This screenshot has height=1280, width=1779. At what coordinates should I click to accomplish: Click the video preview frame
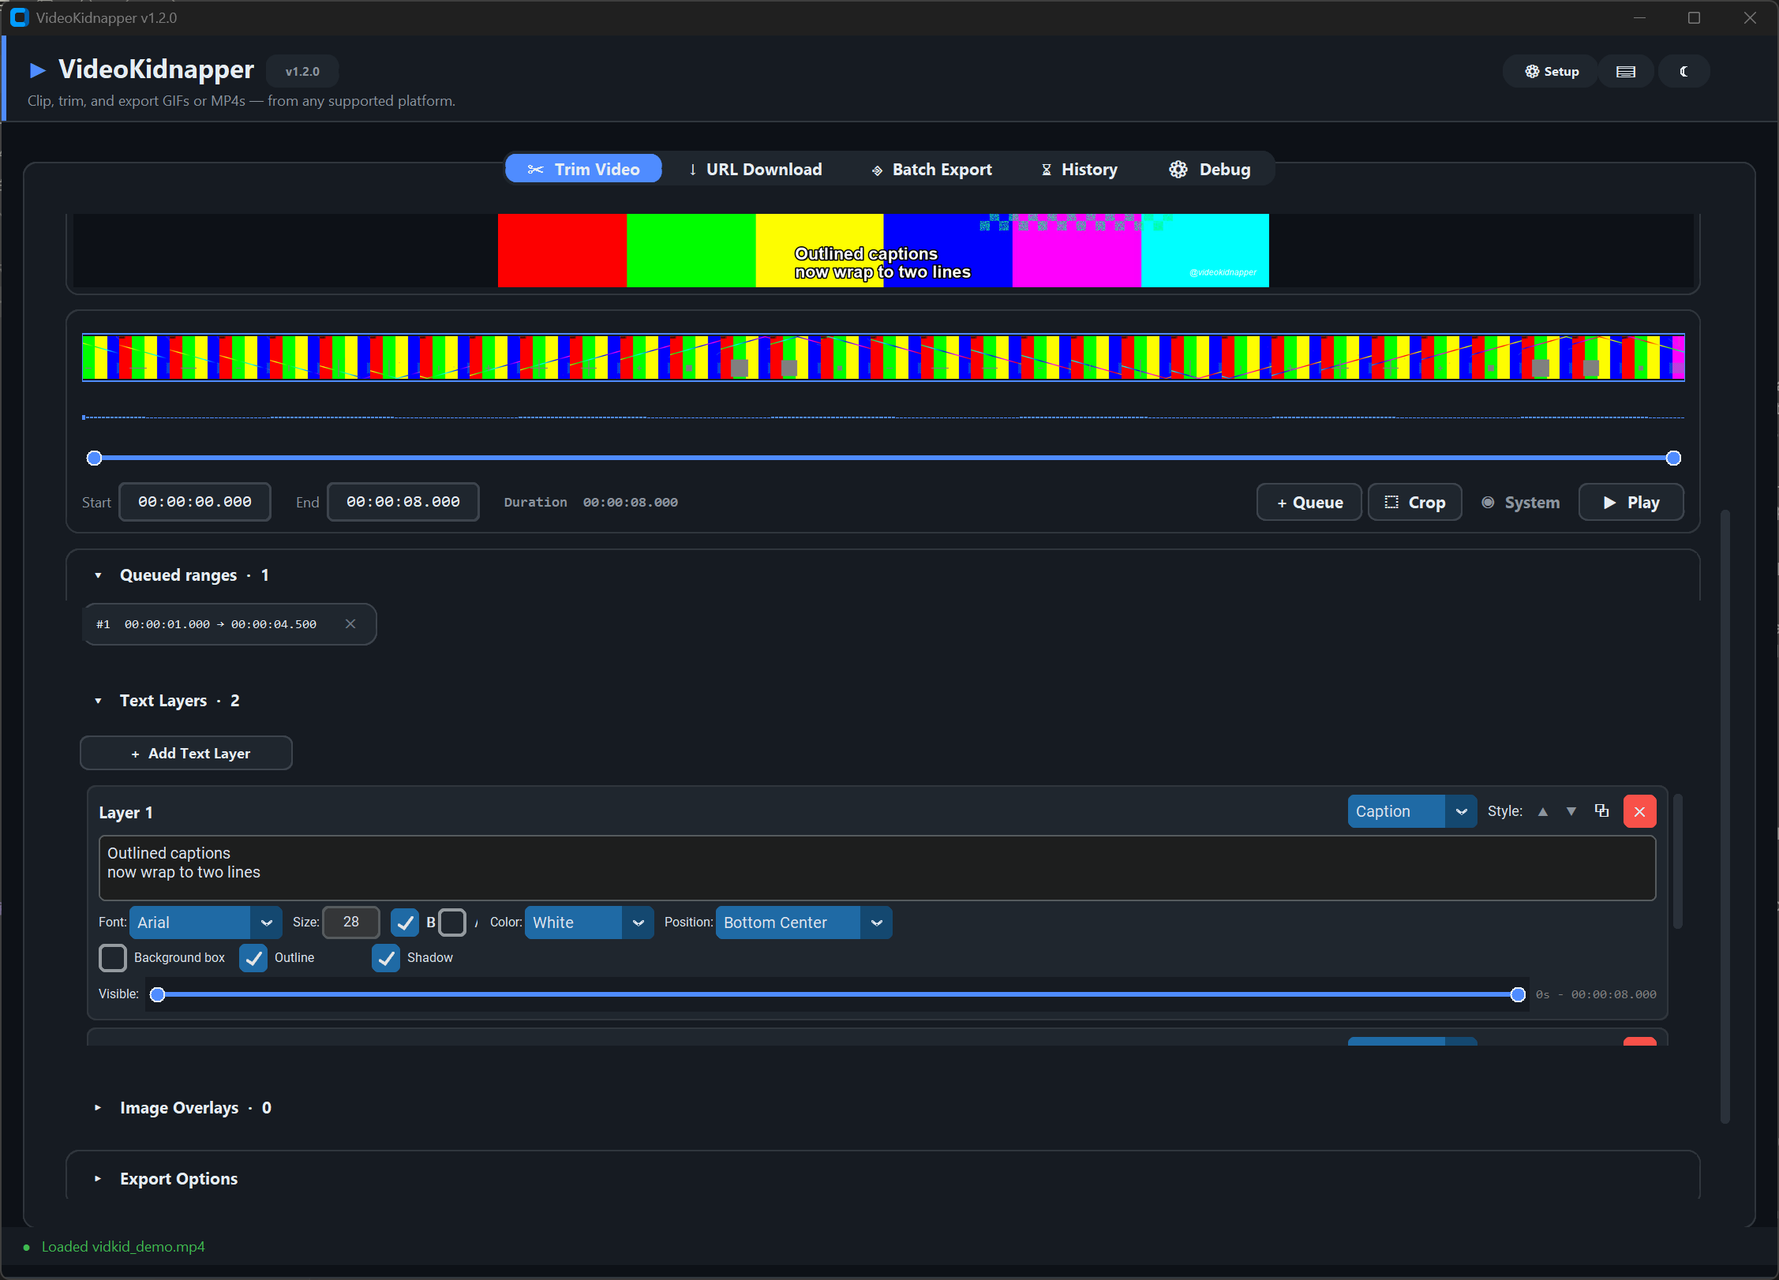[883, 250]
